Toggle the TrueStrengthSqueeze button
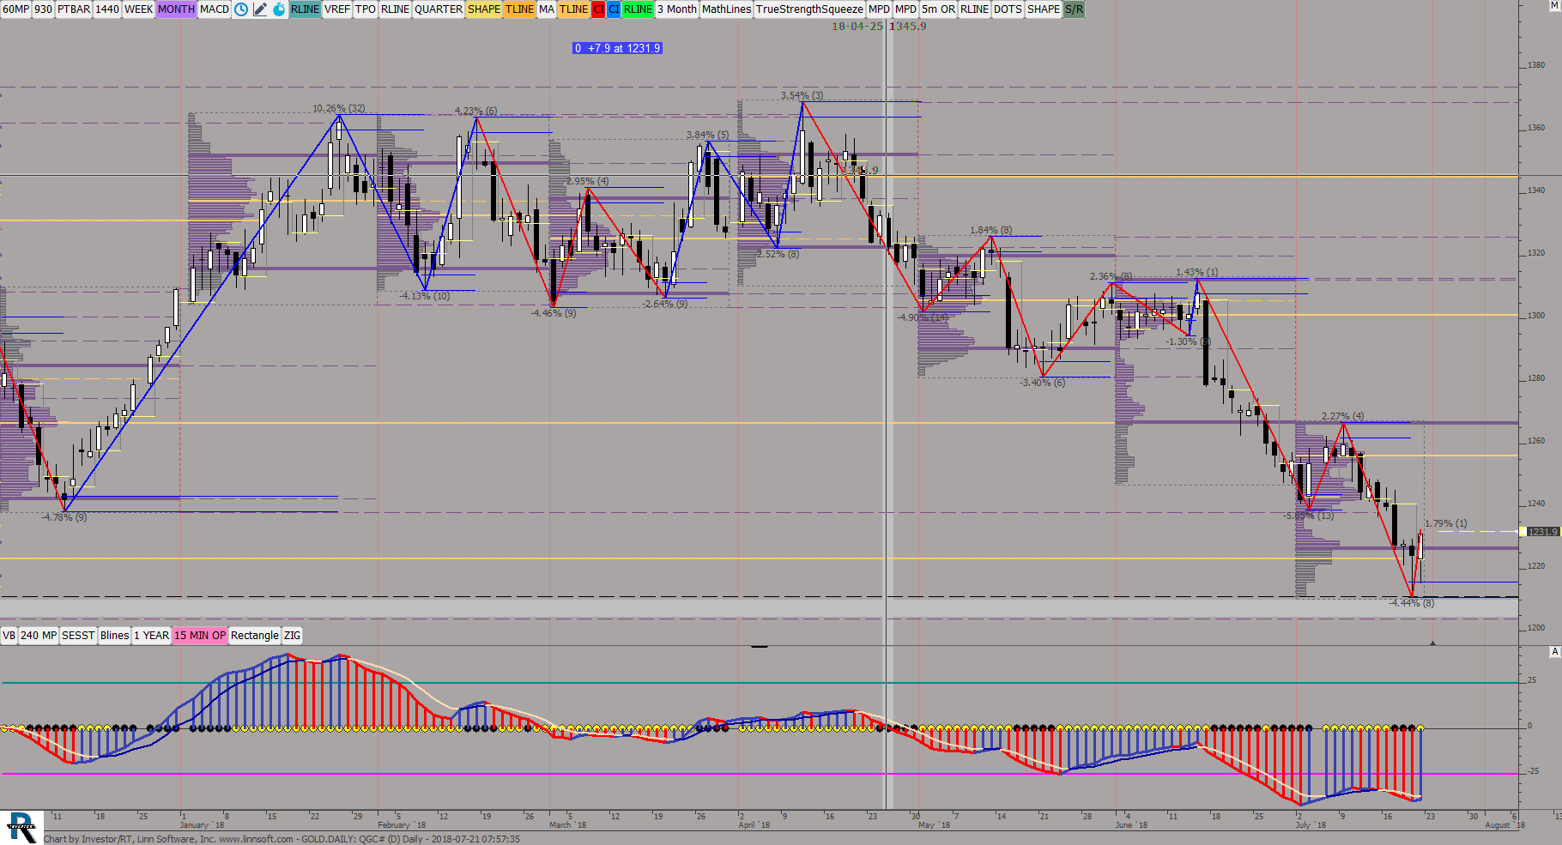This screenshot has height=845, width=1562. coord(809,9)
